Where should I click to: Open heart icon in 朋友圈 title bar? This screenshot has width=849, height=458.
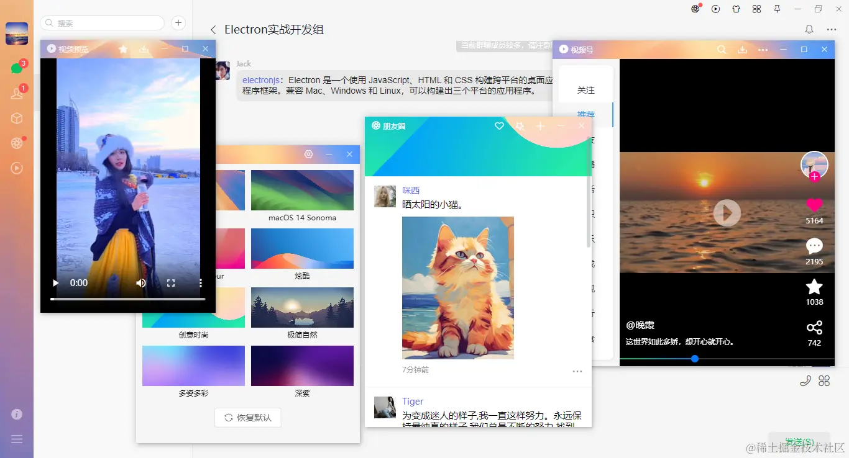point(499,126)
